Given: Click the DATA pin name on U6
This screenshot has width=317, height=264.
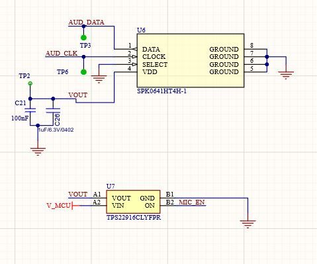Looking at the screenshot, I should coord(151,50).
